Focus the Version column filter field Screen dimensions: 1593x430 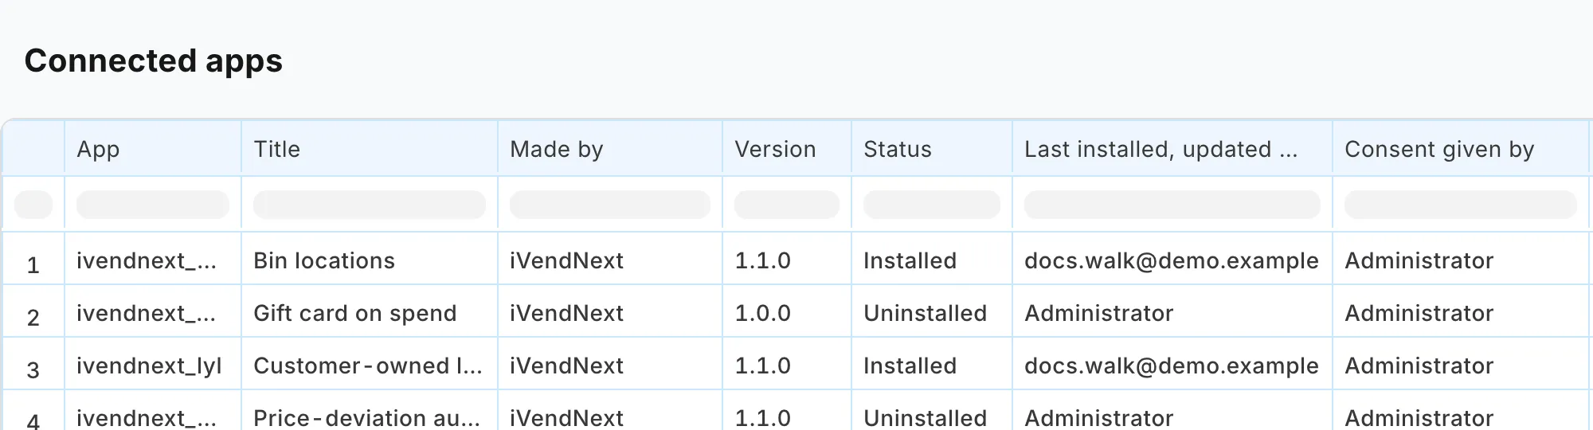click(x=787, y=205)
